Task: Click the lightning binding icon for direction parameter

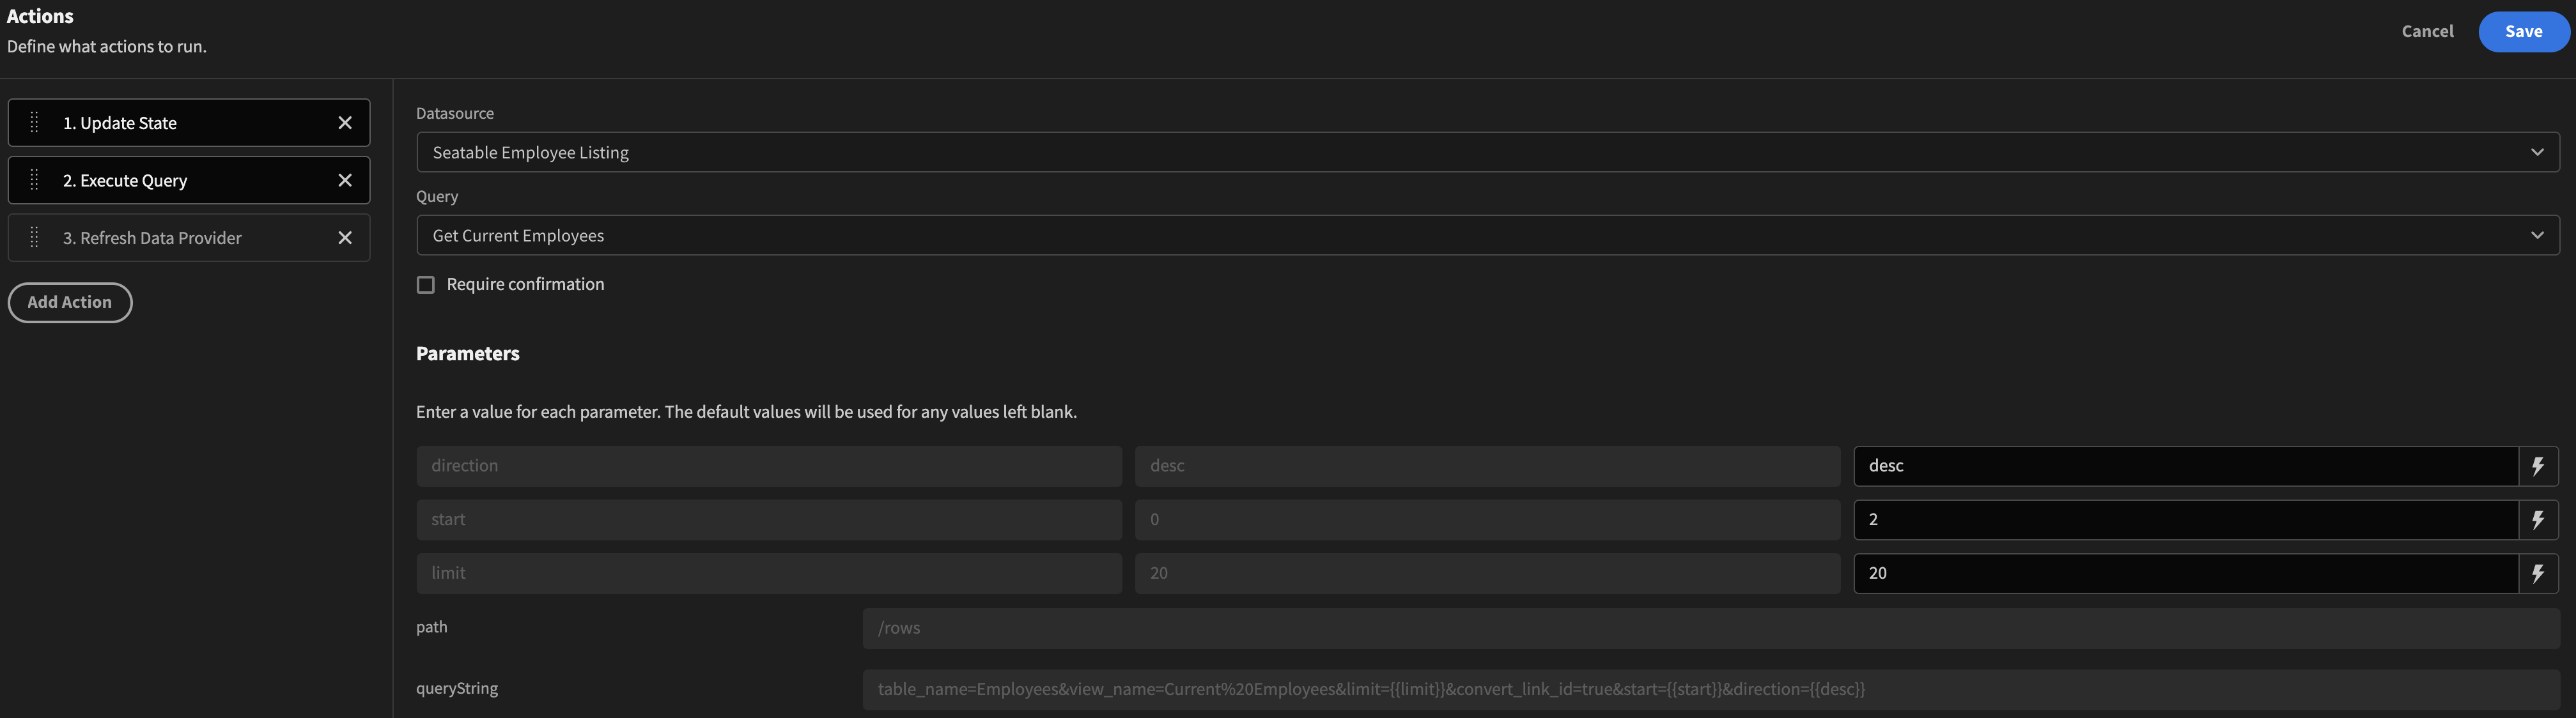Action: (2538, 465)
